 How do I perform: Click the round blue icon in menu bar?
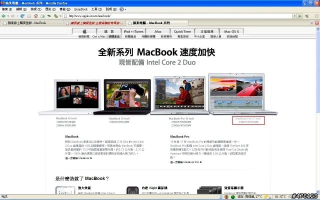pos(121,9)
